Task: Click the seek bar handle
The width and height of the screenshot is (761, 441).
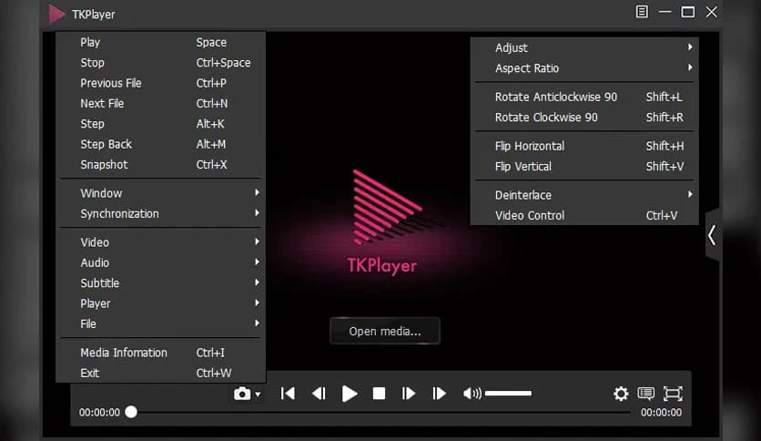Action: 131,412
